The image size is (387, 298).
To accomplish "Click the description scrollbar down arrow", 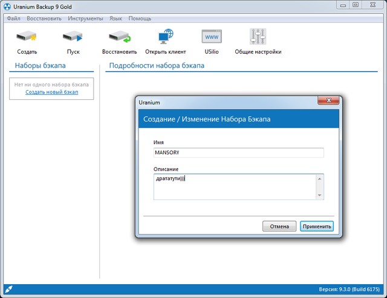I will 320,195.
